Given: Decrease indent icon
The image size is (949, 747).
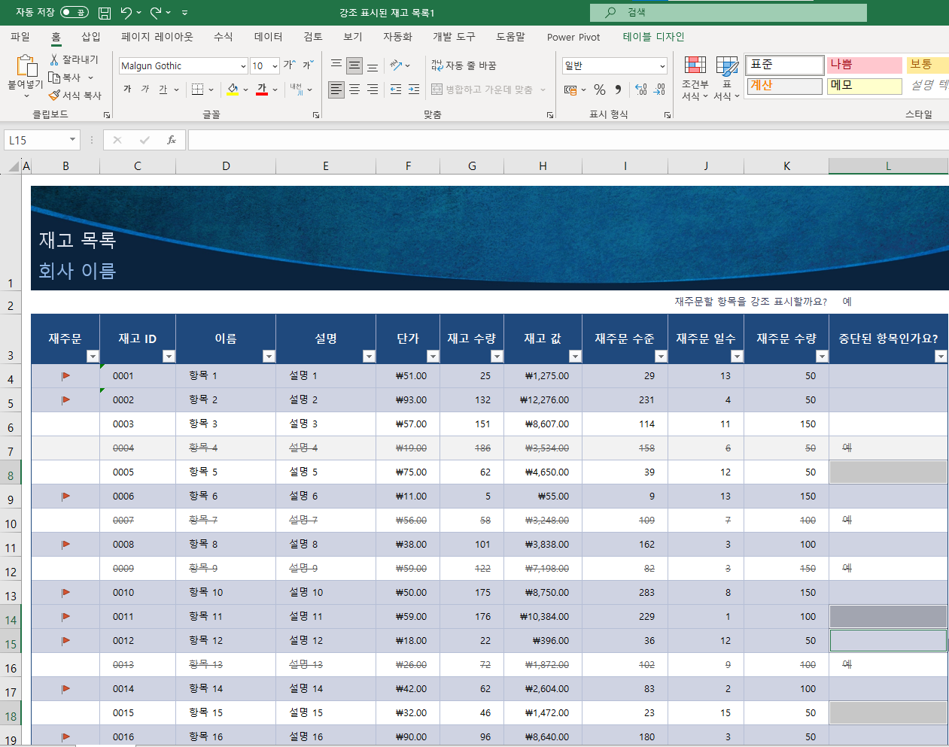Looking at the screenshot, I should coord(396,90).
